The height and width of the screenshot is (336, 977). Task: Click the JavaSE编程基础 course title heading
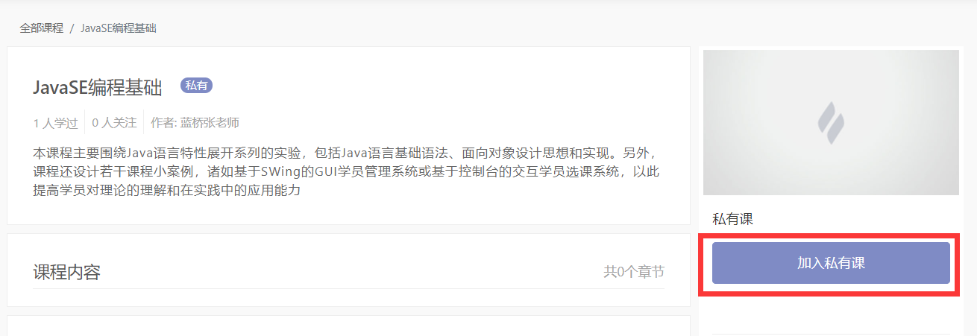pyautogui.click(x=98, y=87)
